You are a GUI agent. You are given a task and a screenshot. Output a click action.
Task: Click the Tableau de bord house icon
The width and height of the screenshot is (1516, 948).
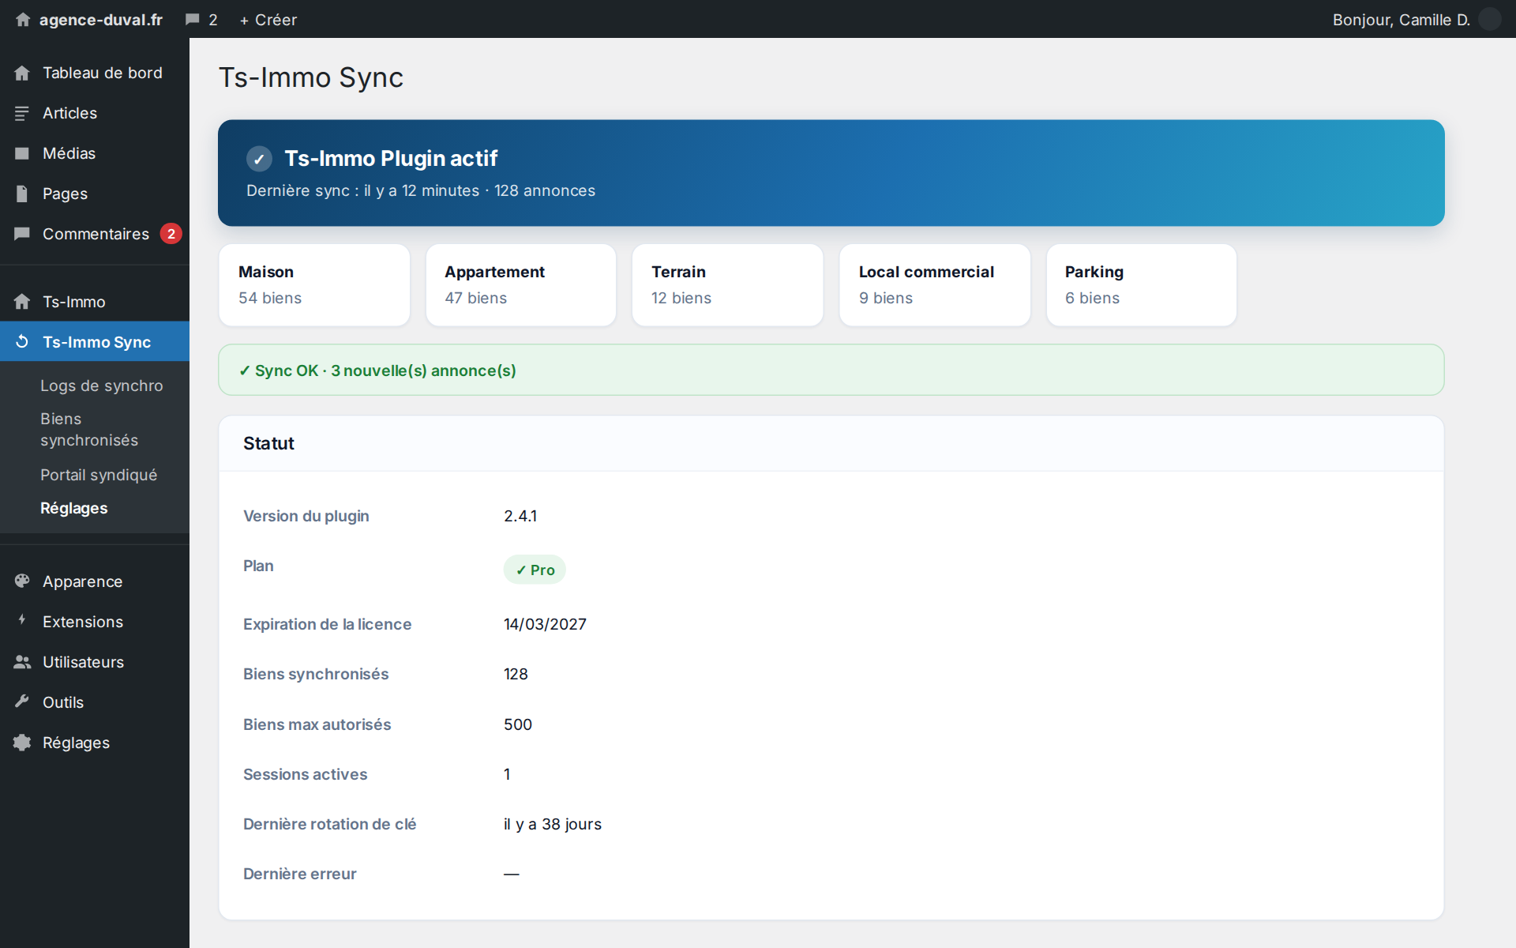point(22,73)
